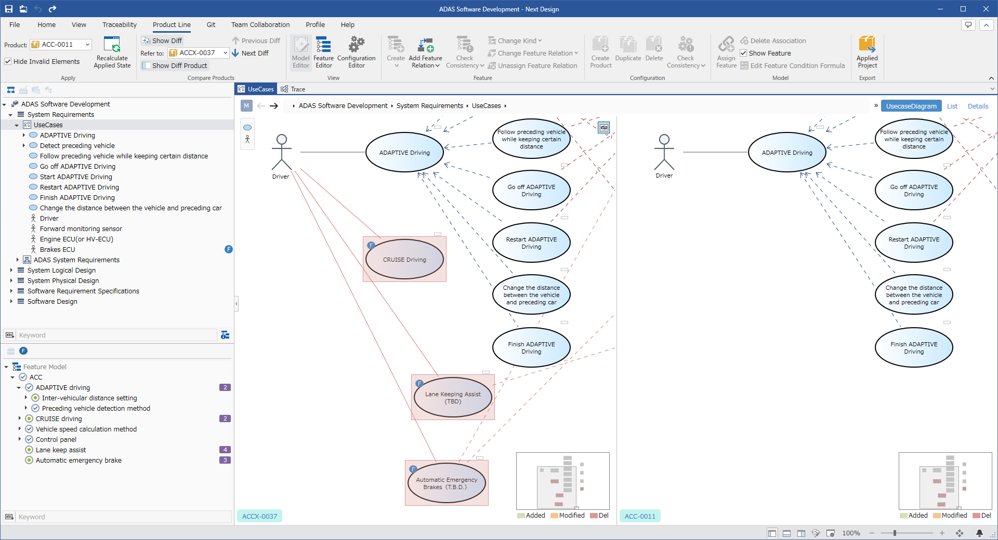The width and height of the screenshot is (998, 540).
Task: Toggle the Hide Invalid Elements checkbox
Action: (8, 61)
